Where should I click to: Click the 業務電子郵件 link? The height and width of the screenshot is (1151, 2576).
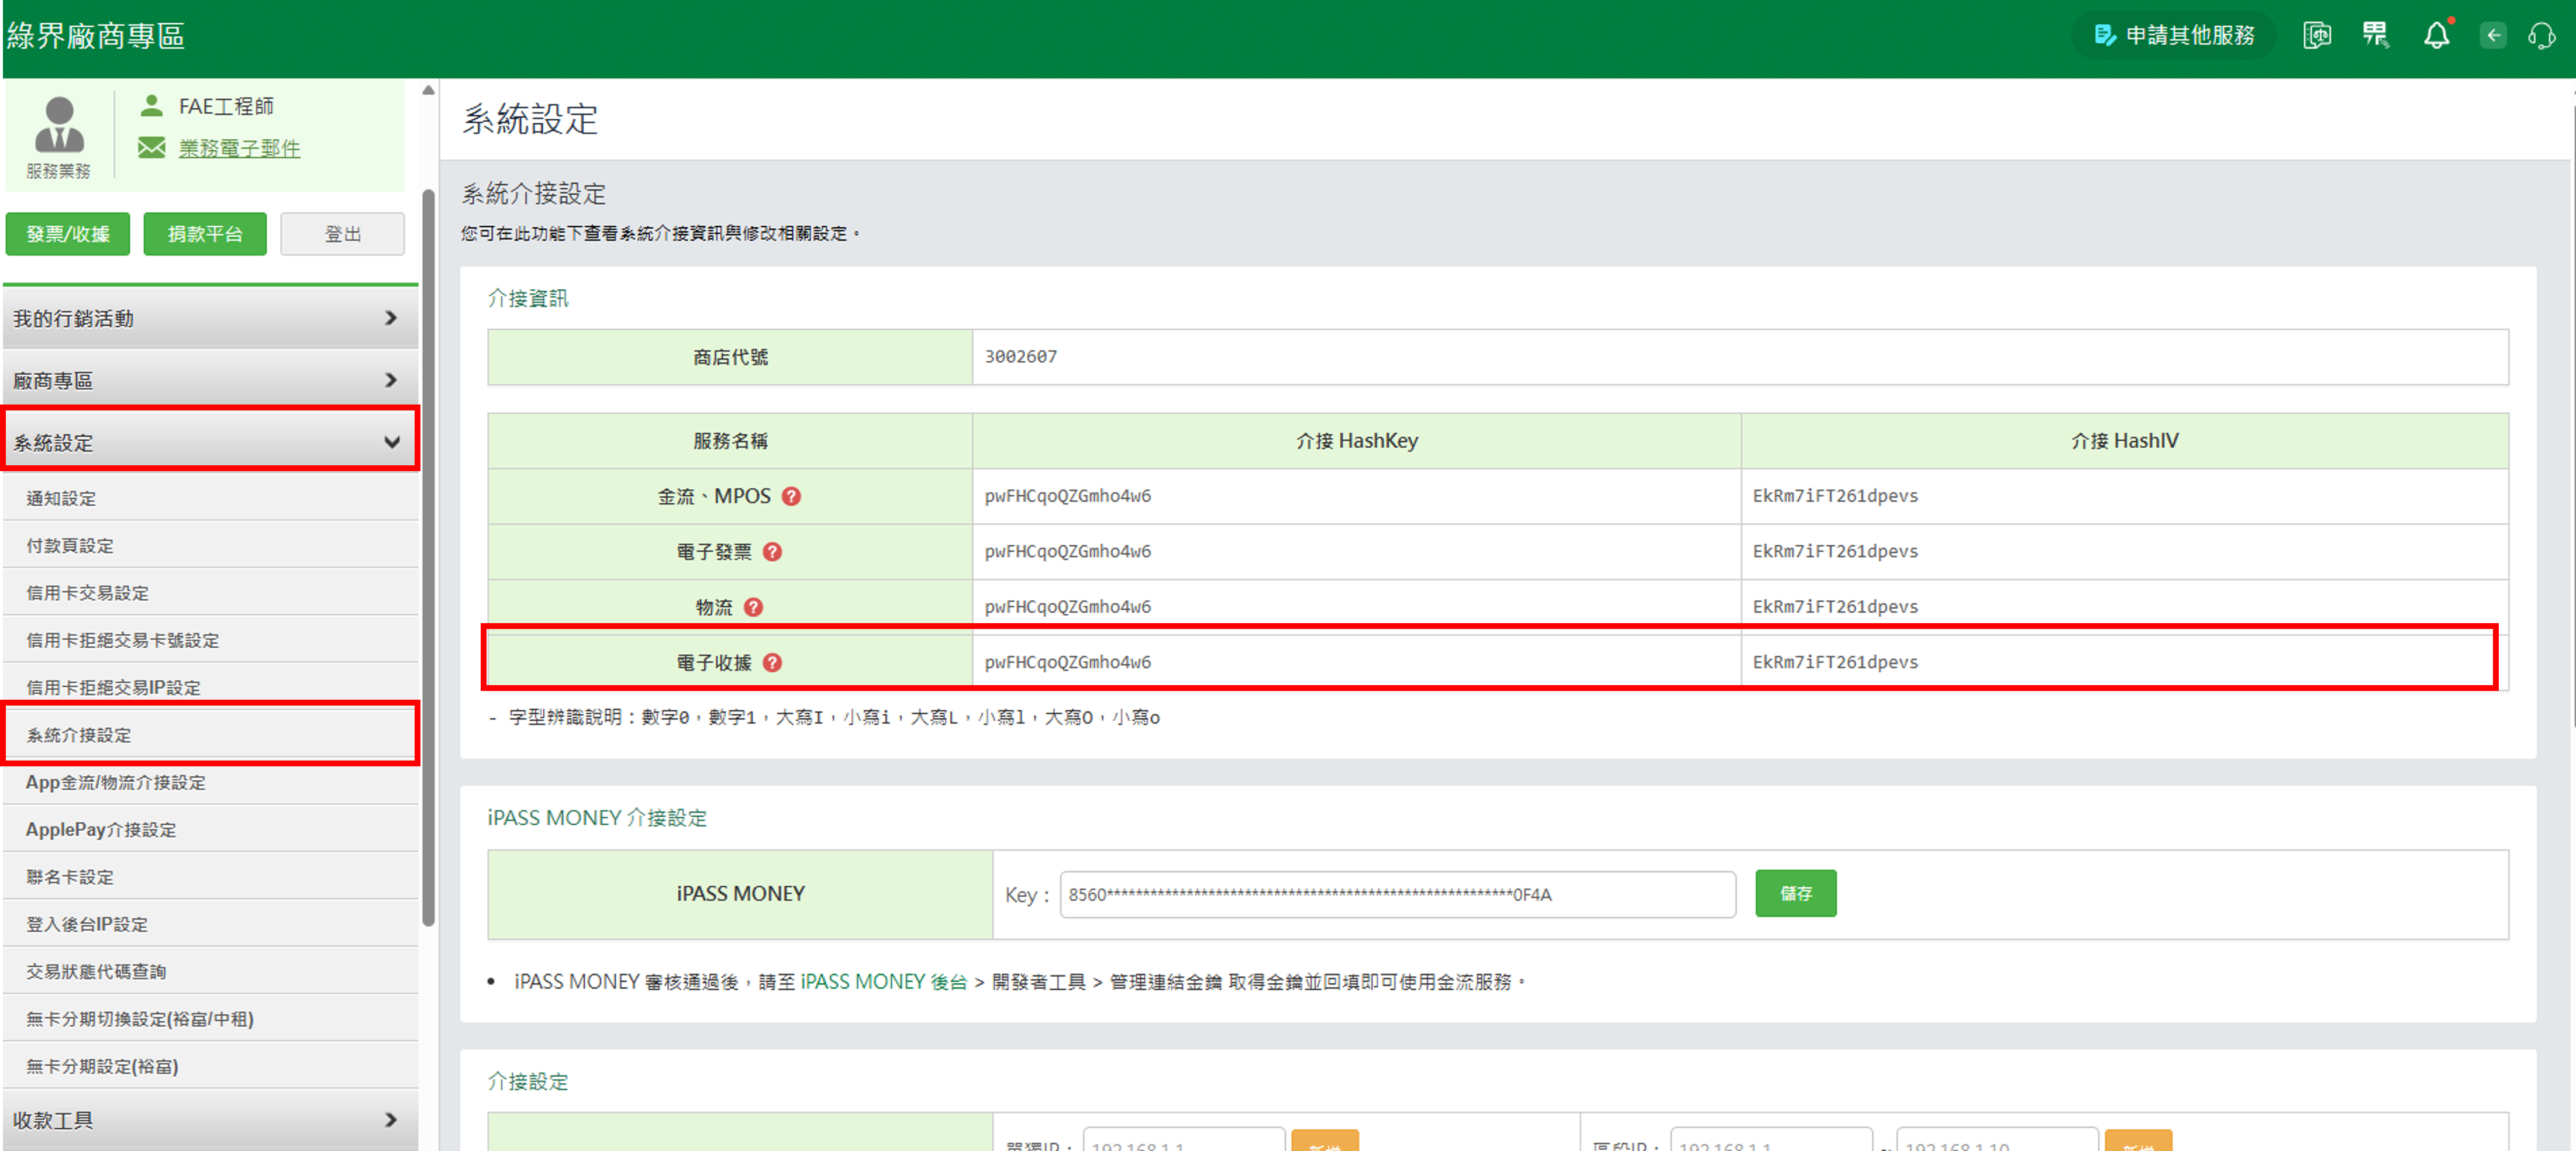point(239,148)
